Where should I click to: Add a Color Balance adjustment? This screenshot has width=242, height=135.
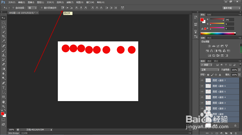pos(211,51)
